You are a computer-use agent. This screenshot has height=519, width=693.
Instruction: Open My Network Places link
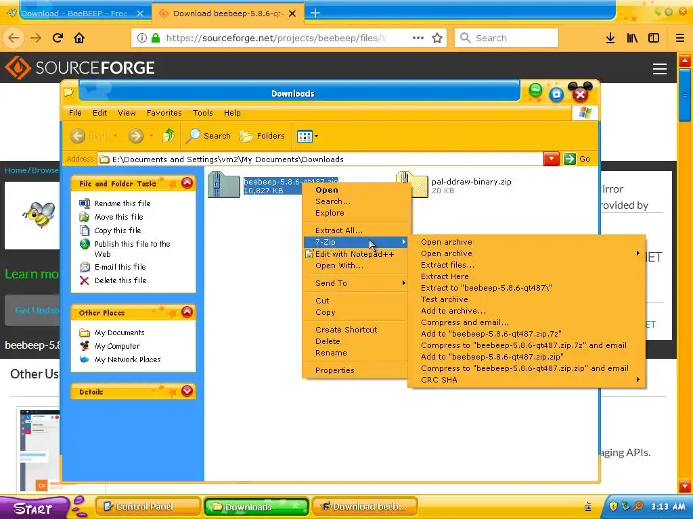(x=127, y=360)
